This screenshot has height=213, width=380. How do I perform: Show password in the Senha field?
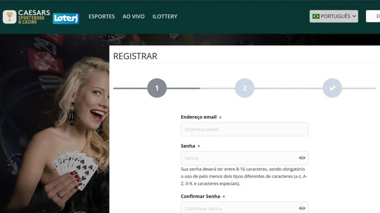pyautogui.click(x=302, y=158)
